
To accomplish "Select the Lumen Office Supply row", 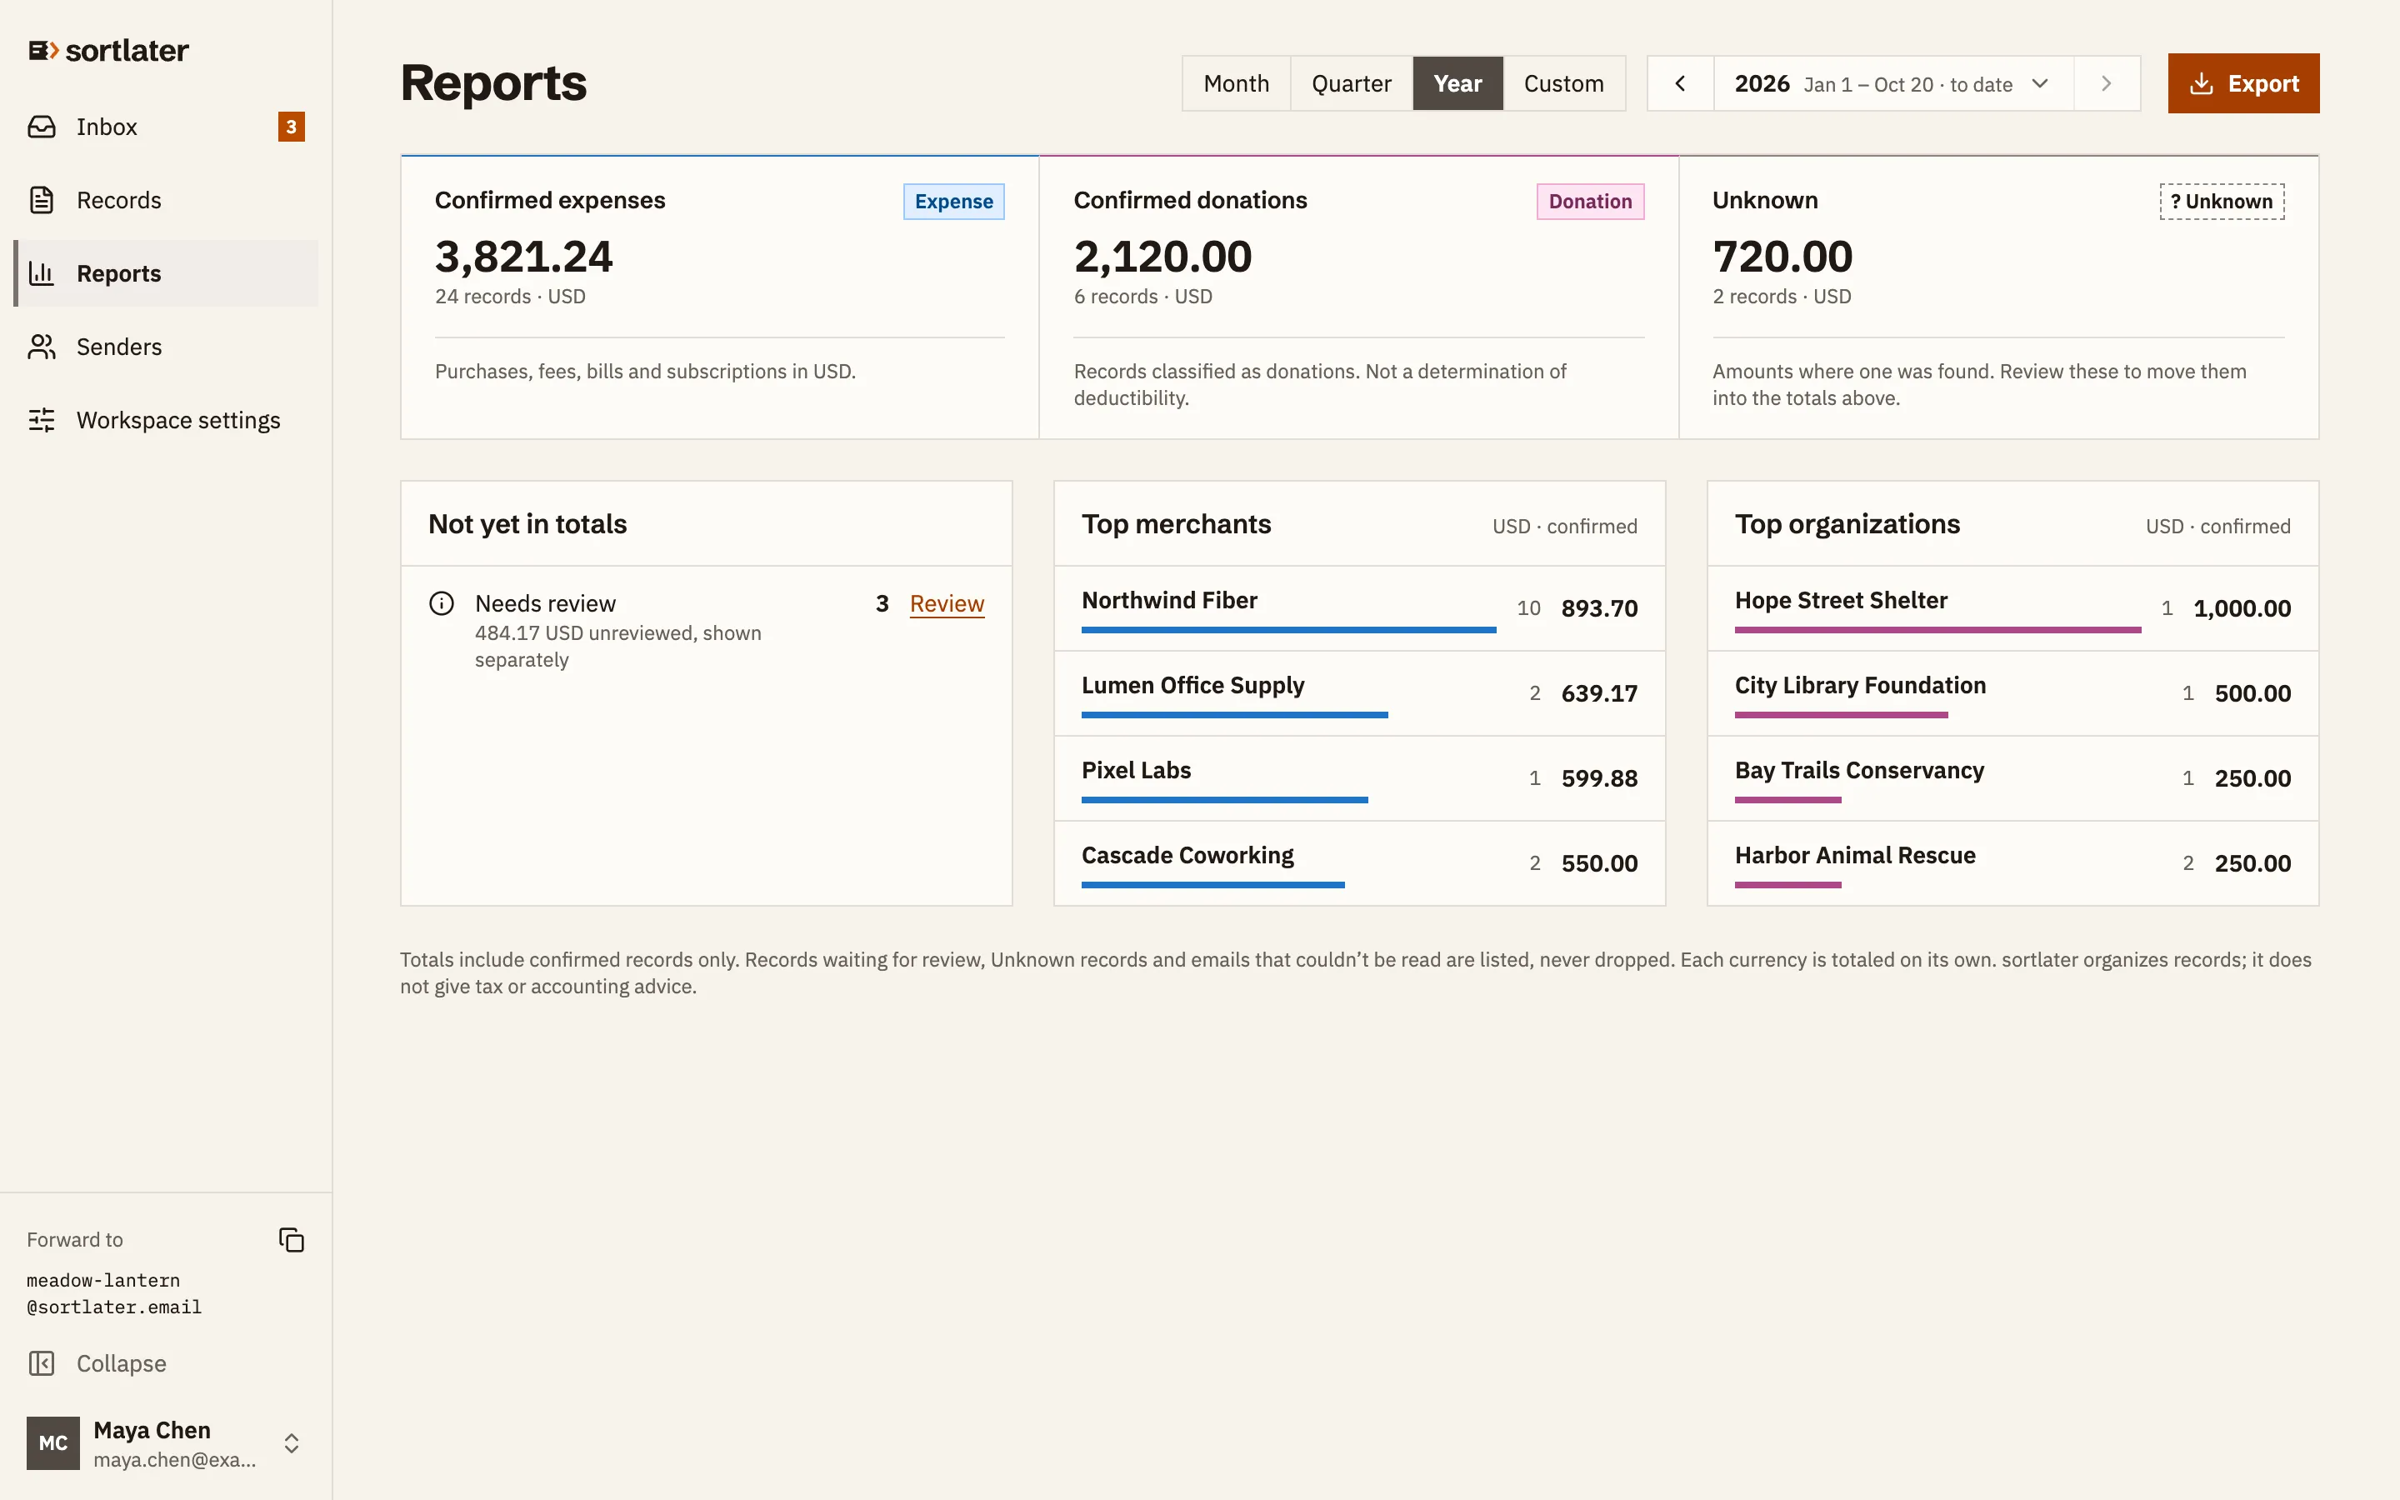I will pos(1358,693).
